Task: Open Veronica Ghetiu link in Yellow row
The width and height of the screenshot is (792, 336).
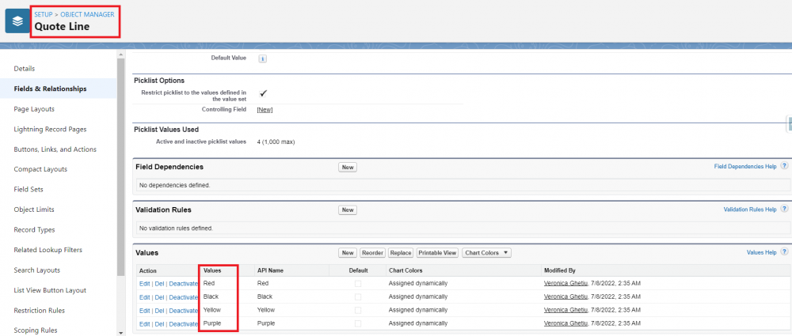Action: [565, 310]
